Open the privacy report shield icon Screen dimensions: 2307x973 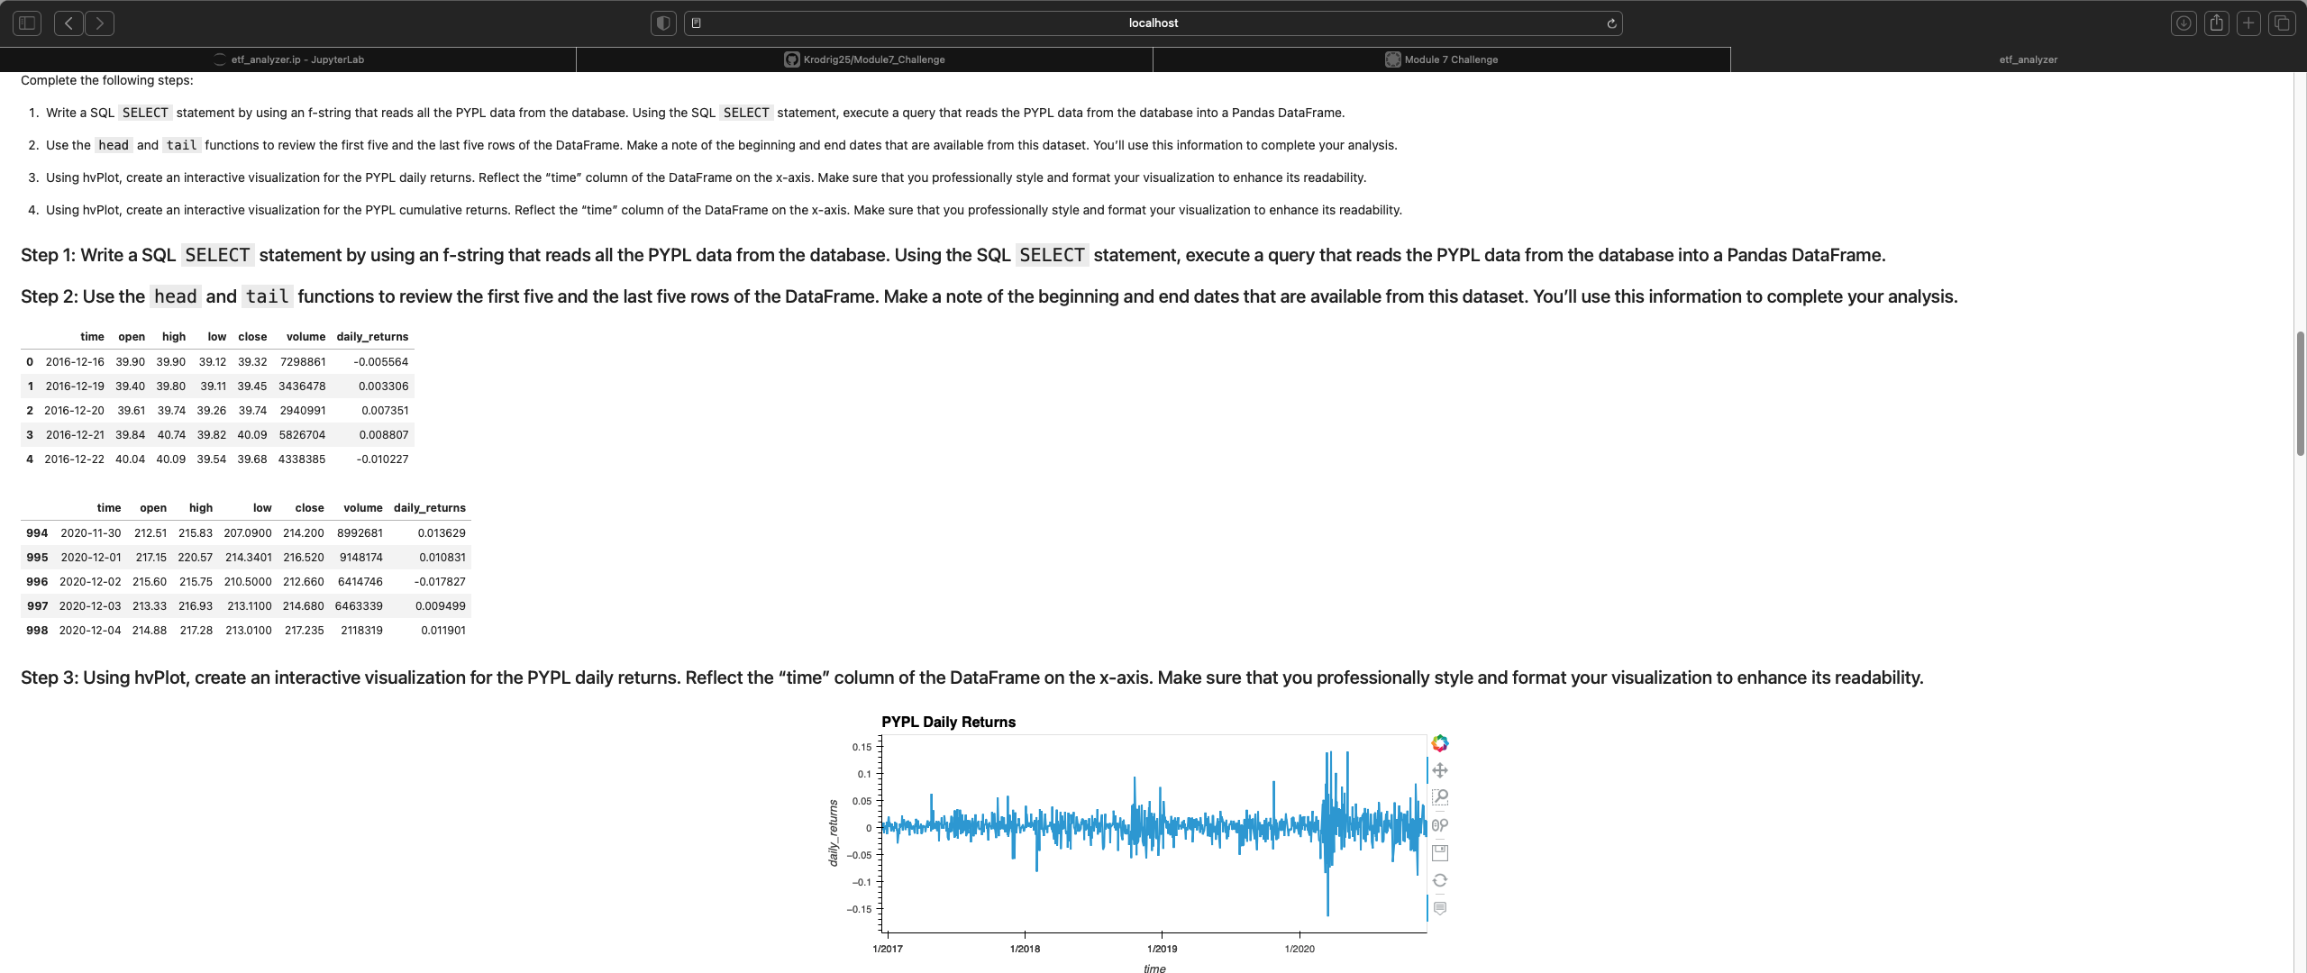663,23
